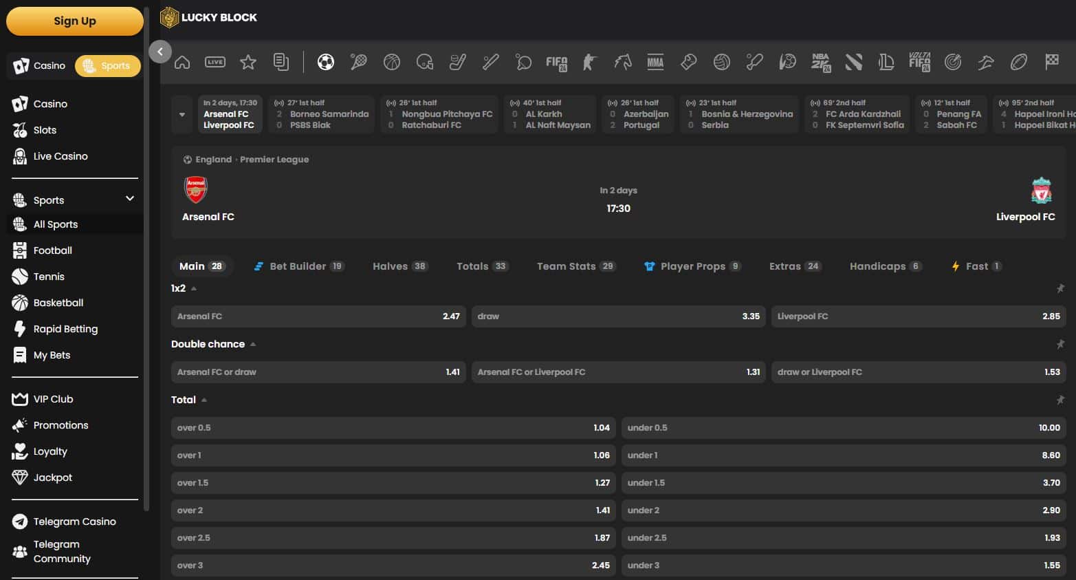Open the bet slip document icon
This screenshot has height=580, width=1076.
(281, 63)
